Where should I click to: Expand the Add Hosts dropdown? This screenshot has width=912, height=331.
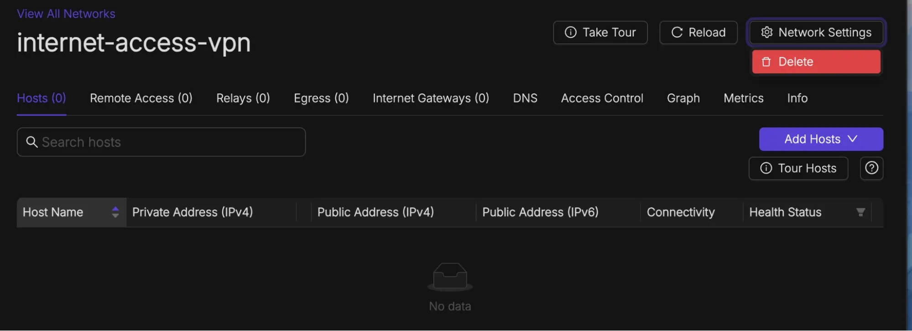821,140
